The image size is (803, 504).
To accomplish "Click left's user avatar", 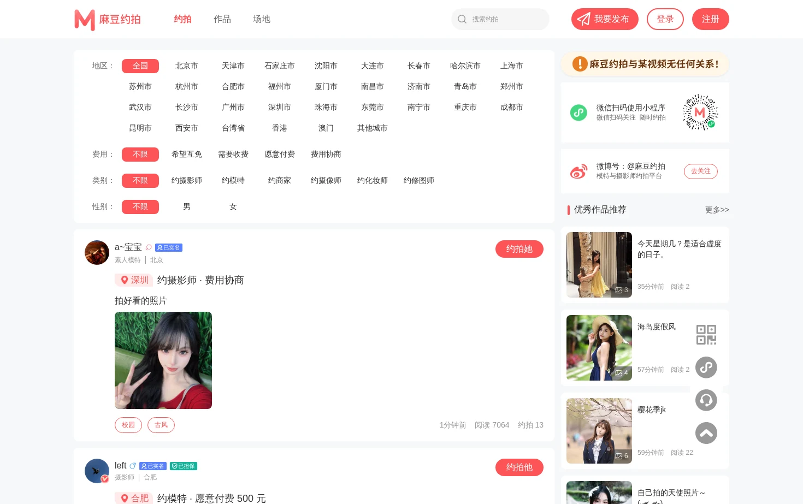I will 97,471.
